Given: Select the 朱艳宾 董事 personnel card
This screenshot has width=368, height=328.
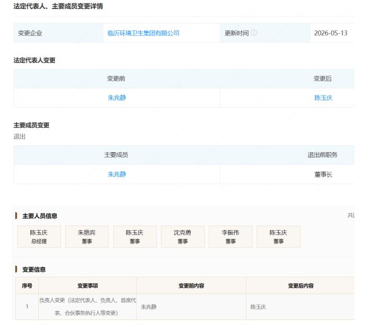Looking at the screenshot, I should coord(87,237).
